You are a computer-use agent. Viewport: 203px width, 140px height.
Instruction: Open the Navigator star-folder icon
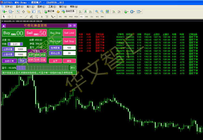tap(29, 12)
